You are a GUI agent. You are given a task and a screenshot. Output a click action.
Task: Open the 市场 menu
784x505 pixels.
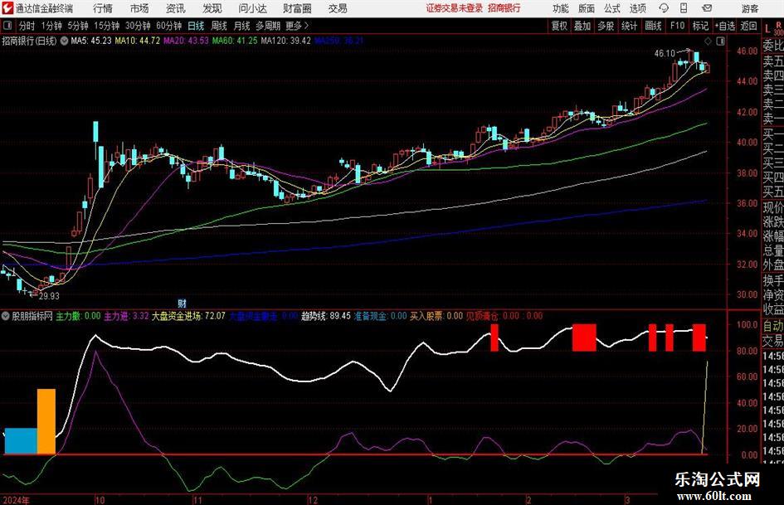139,8
